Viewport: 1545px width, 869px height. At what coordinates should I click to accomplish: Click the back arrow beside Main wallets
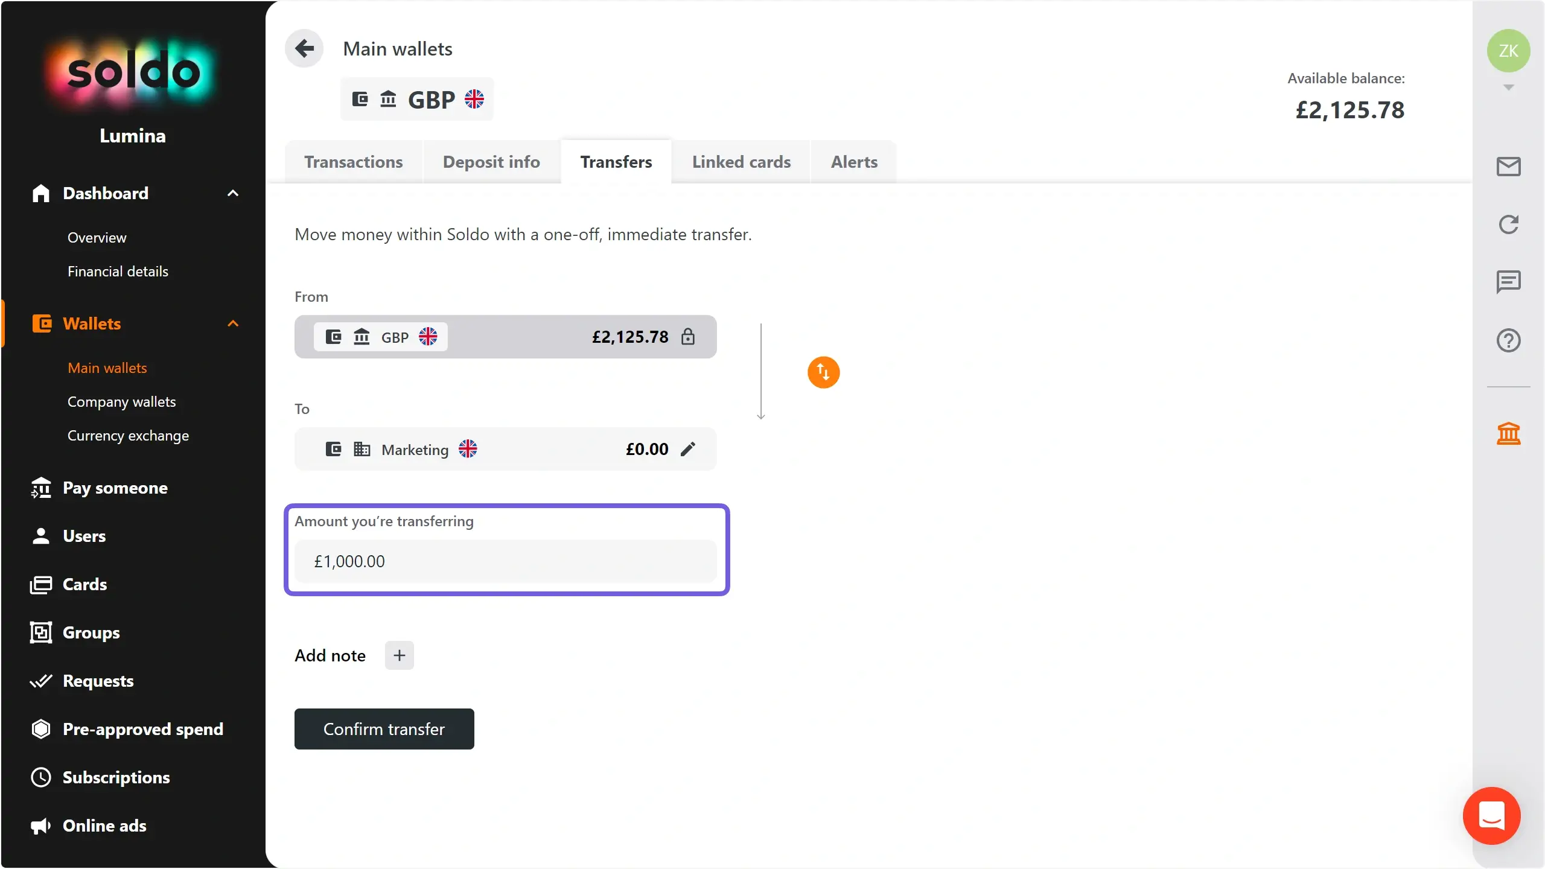(x=304, y=48)
